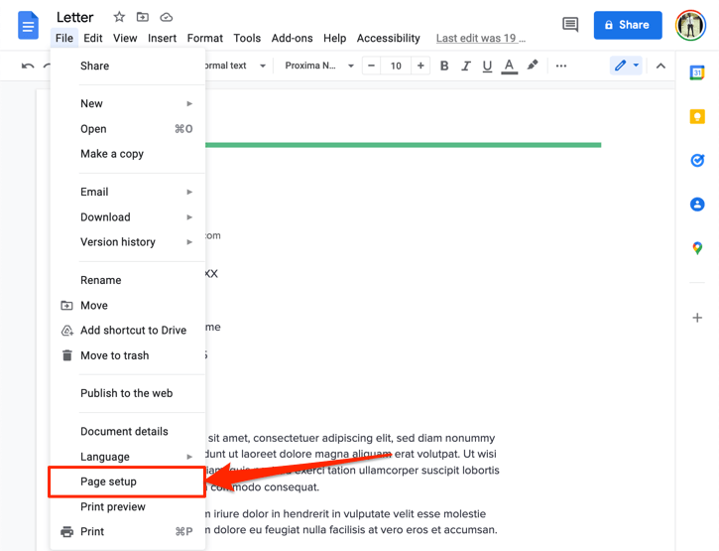Click the blue Share button

(628, 25)
